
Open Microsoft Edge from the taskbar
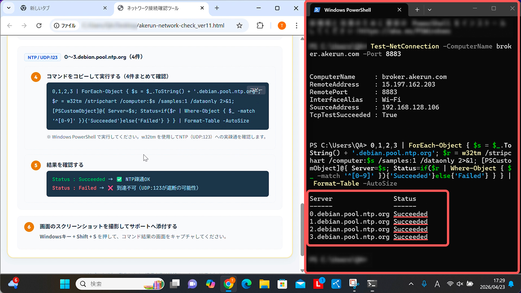pyautogui.click(x=246, y=284)
